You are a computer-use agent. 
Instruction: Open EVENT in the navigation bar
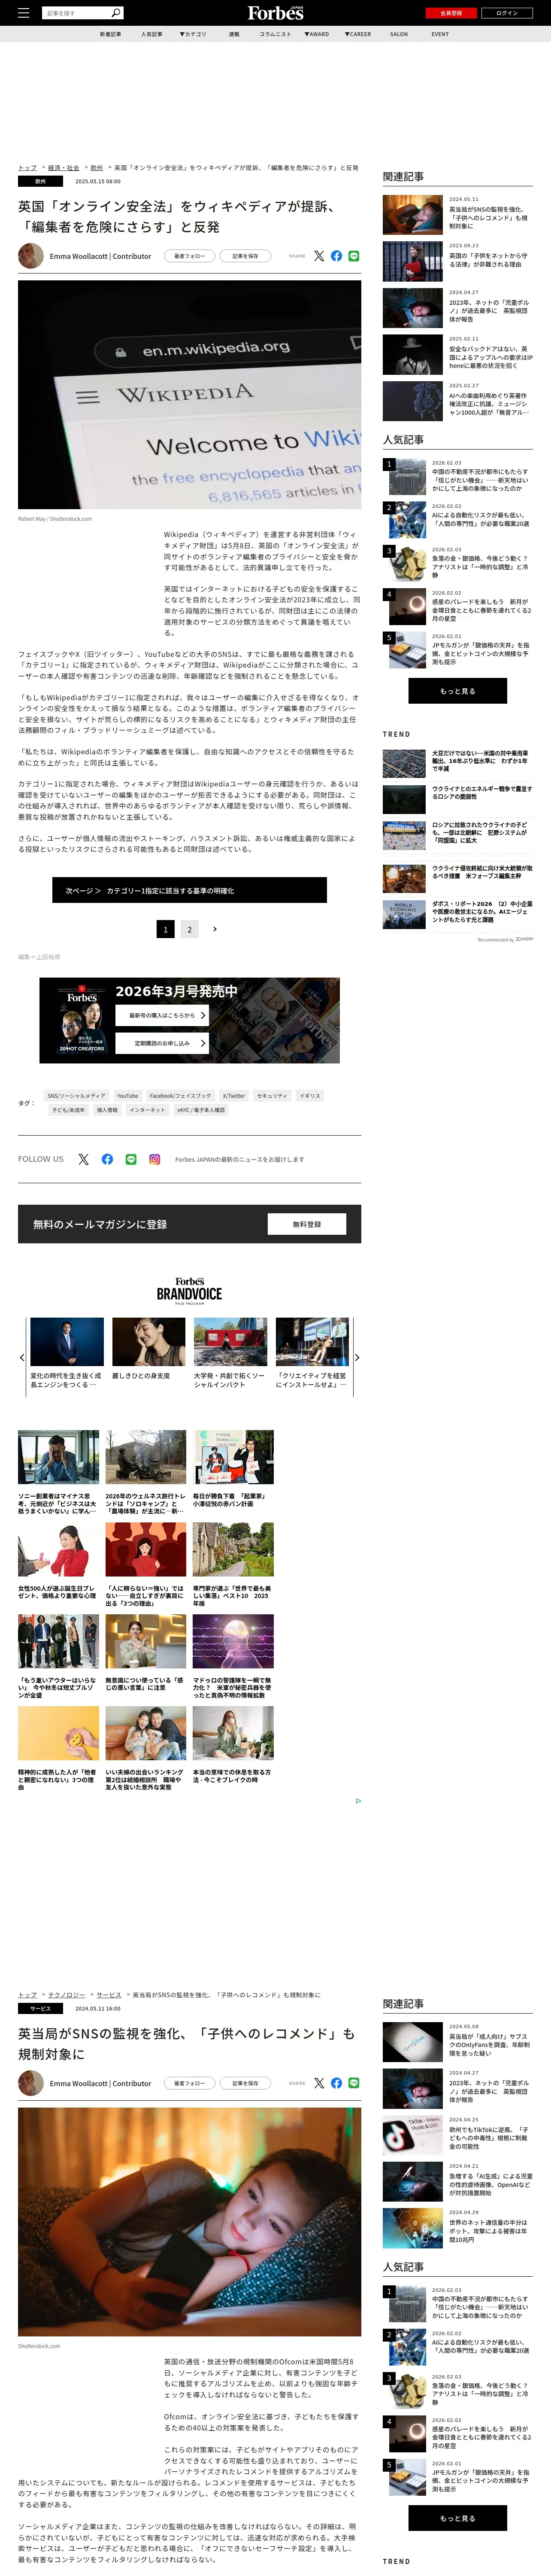click(x=440, y=34)
